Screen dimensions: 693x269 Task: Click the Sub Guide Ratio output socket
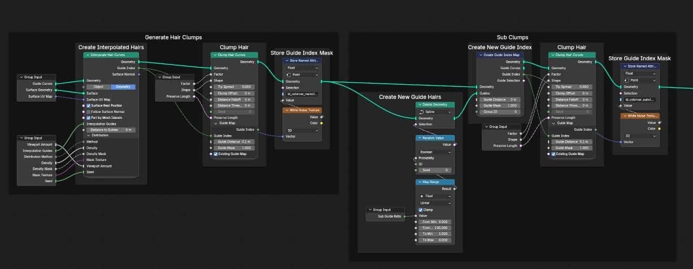click(405, 216)
